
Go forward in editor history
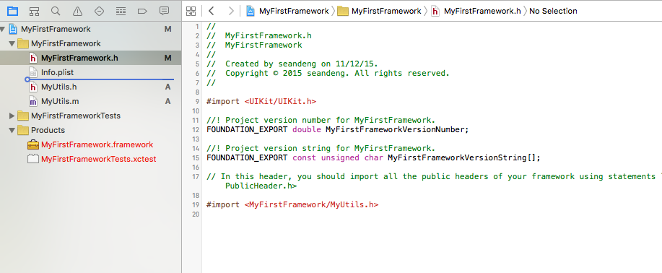pos(231,11)
